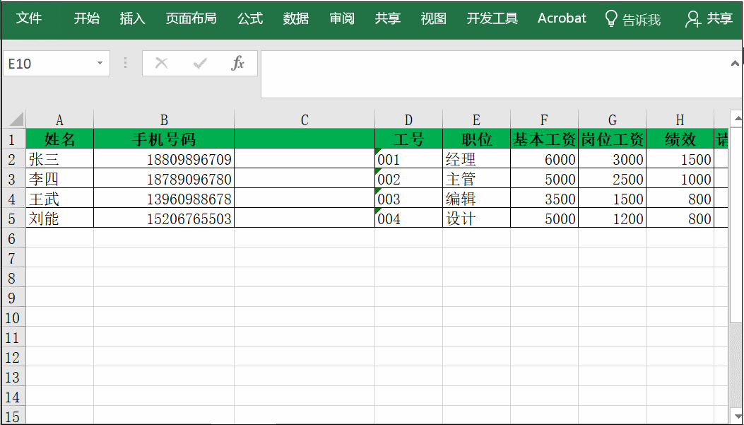
Task: Select base salary cell 3500
Action: coord(544,199)
